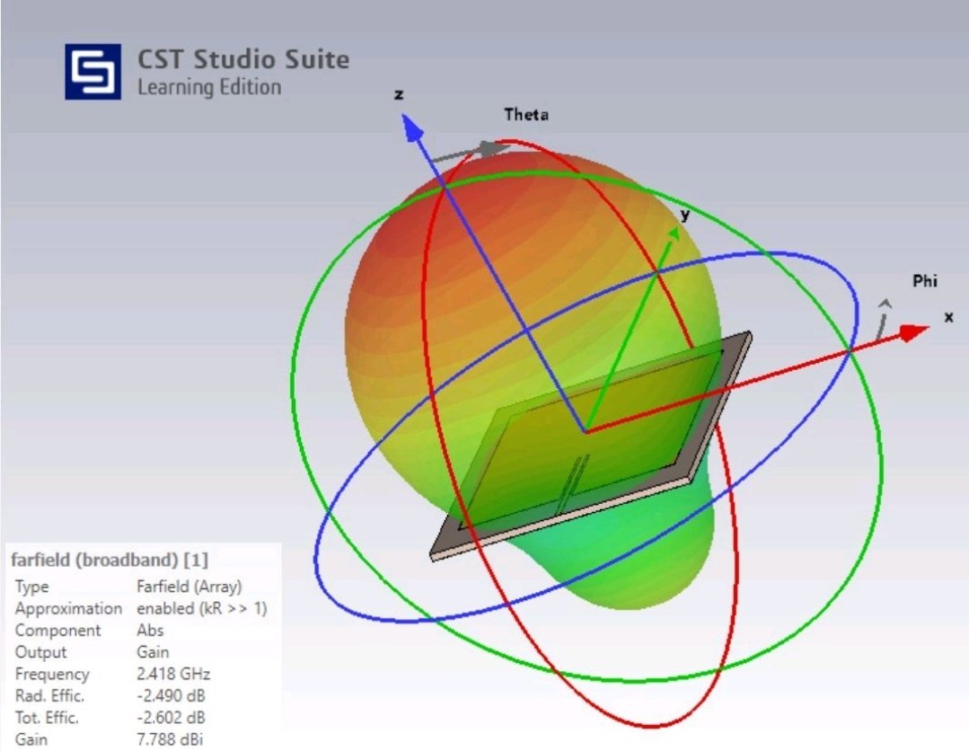Select the 'Abs' component value
Image resolution: width=969 pixels, height=751 pixels.
point(150,631)
